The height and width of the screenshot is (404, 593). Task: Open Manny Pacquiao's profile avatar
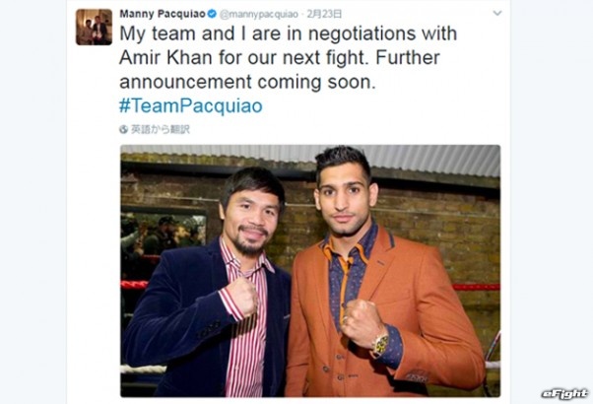[94, 28]
